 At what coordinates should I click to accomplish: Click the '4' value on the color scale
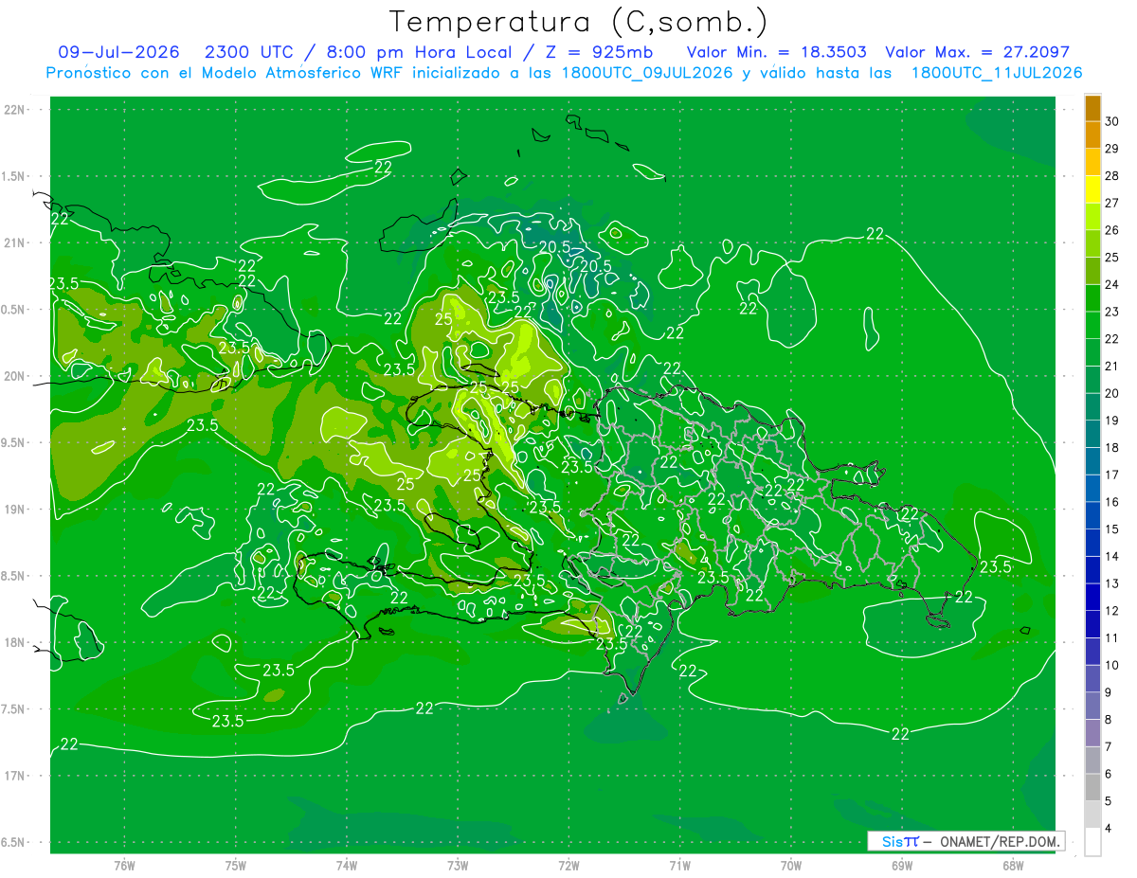[1110, 829]
